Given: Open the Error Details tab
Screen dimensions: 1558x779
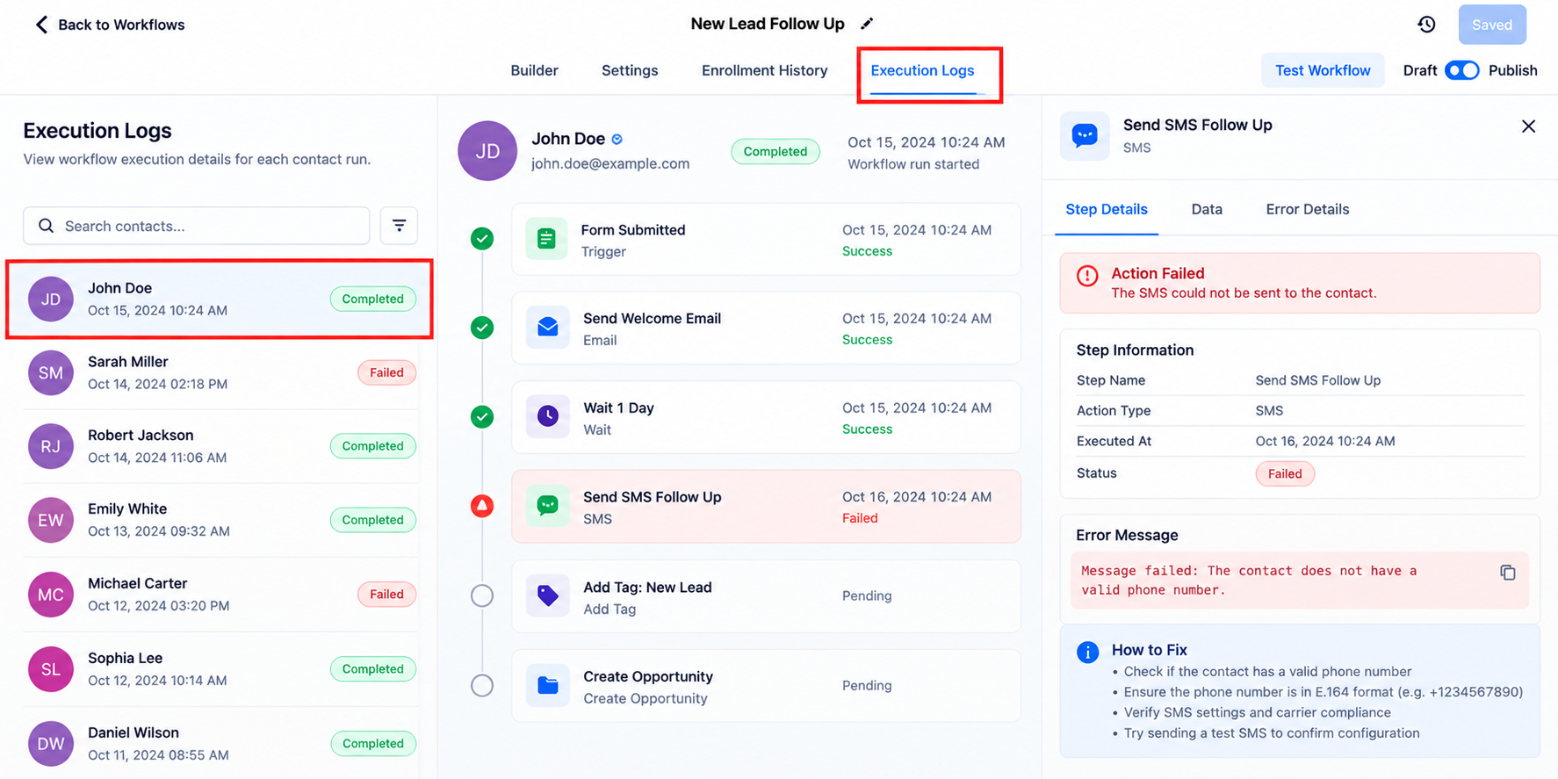Looking at the screenshot, I should click(x=1307, y=209).
